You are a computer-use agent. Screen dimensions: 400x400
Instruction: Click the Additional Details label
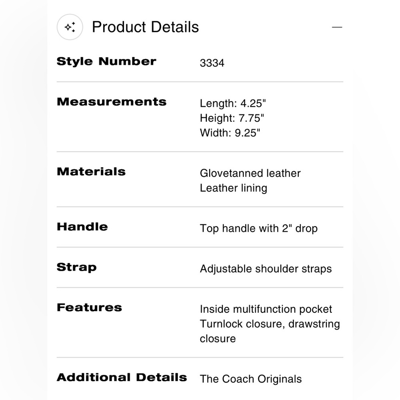point(122,377)
